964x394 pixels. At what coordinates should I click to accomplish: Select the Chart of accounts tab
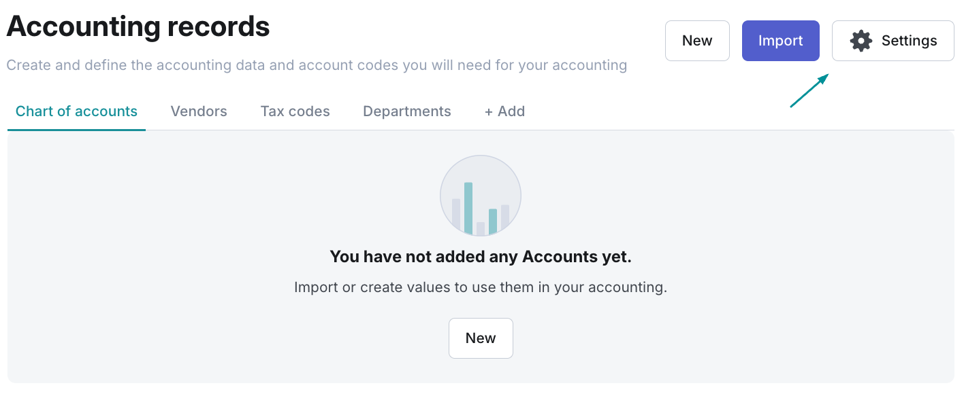pos(76,111)
